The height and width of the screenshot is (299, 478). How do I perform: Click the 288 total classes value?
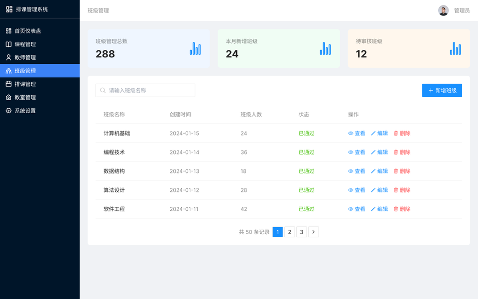point(105,54)
